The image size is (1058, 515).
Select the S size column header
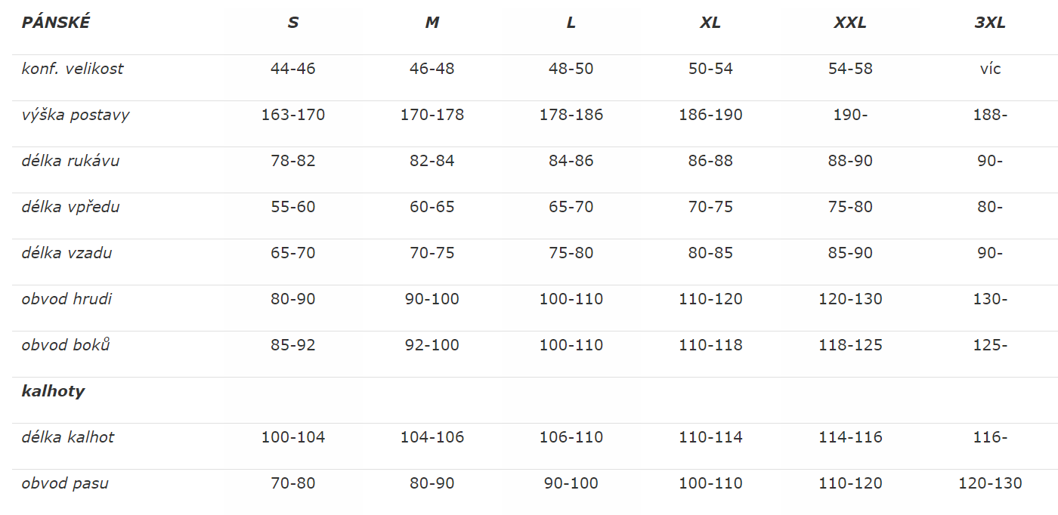click(x=293, y=23)
